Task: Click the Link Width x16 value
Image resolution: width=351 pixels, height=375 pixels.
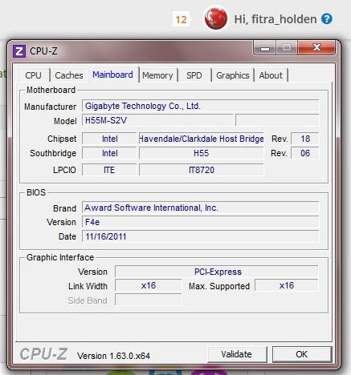Action: click(149, 285)
